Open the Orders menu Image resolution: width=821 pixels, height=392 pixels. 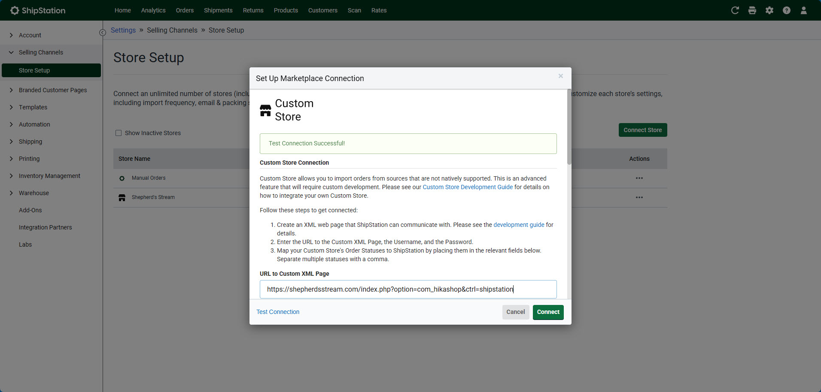(x=185, y=10)
